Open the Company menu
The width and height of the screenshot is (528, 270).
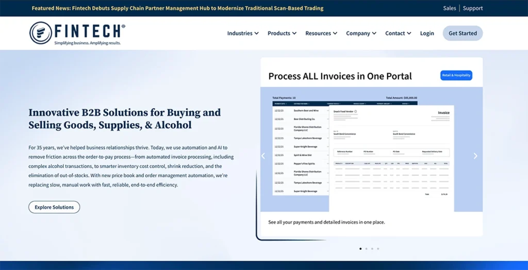coord(361,33)
